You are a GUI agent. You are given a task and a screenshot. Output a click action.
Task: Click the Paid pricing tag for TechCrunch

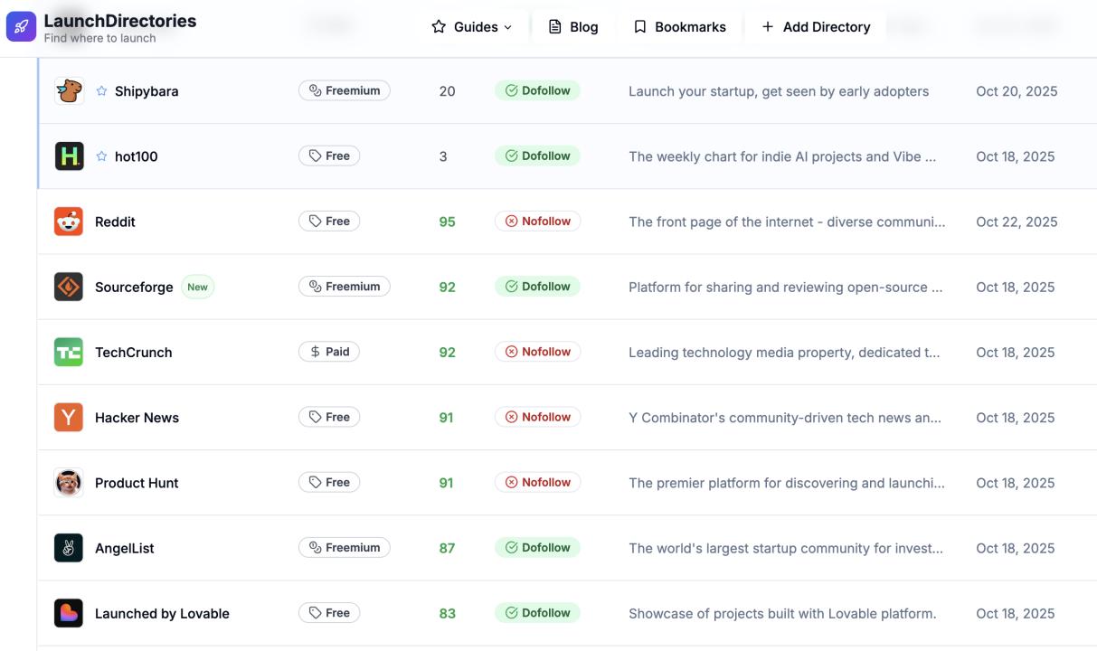[x=329, y=352]
